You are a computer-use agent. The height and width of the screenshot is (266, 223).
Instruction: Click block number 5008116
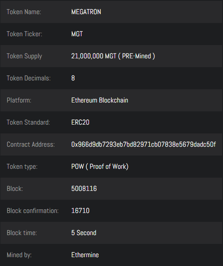(x=84, y=189)
